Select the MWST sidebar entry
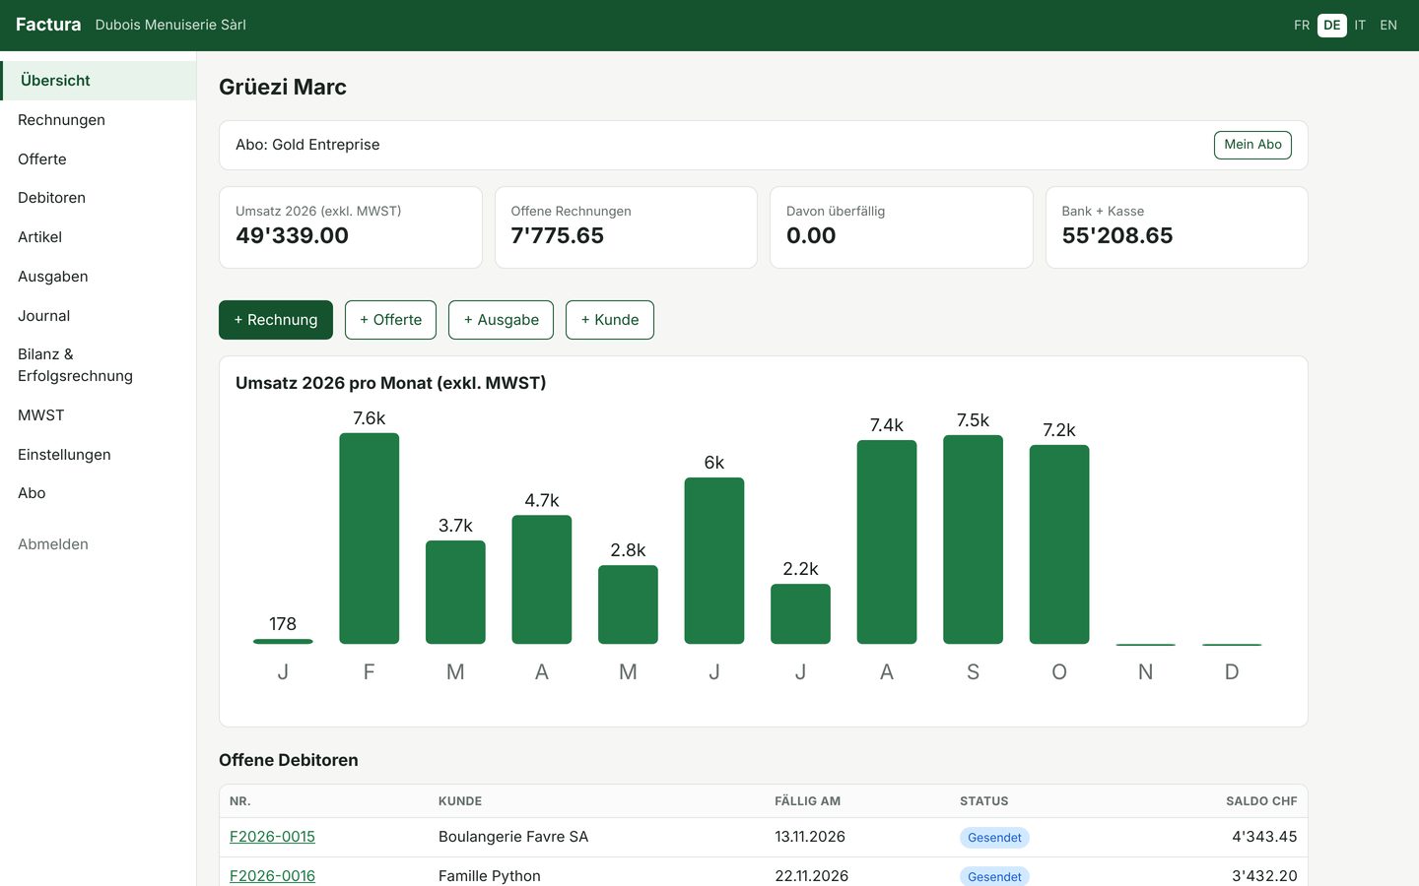 point(99,415)
